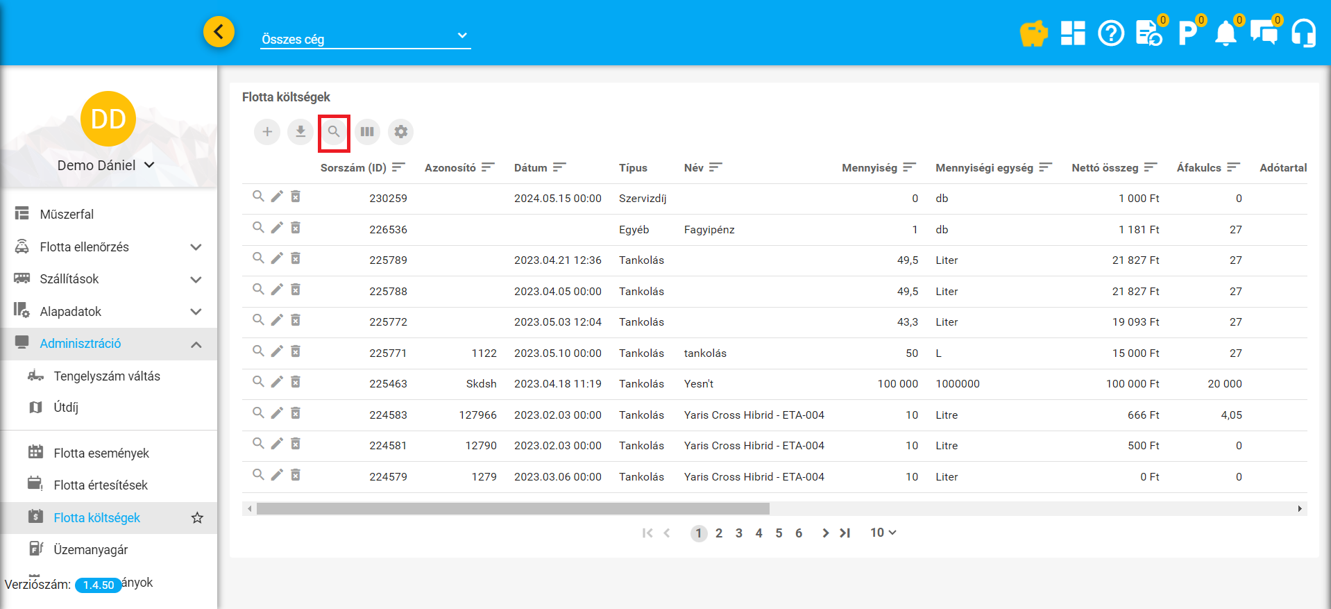Viewport: 1331px width, 609px height.
Task: Open the rows per page dropdown
Action: point(883,533)
